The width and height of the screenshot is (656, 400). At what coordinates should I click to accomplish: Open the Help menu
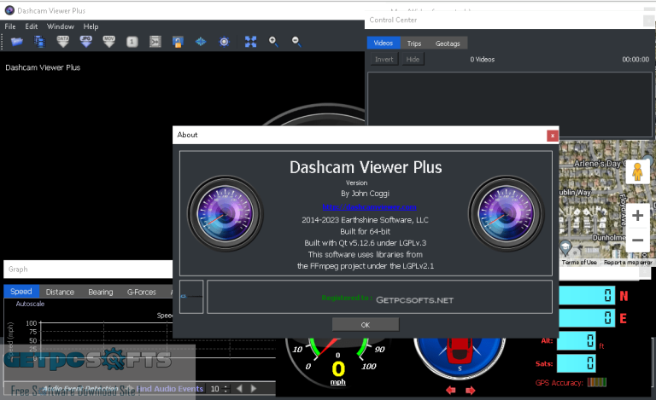coord(91,26)
